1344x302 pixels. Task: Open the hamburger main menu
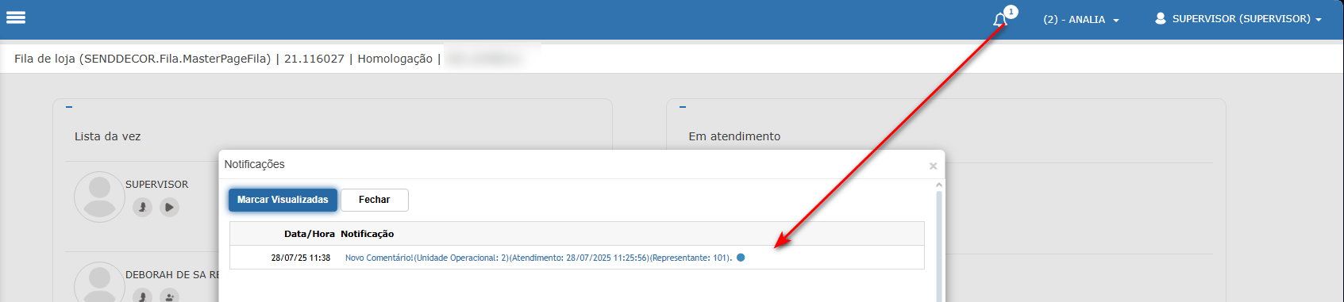coord(16,17)
